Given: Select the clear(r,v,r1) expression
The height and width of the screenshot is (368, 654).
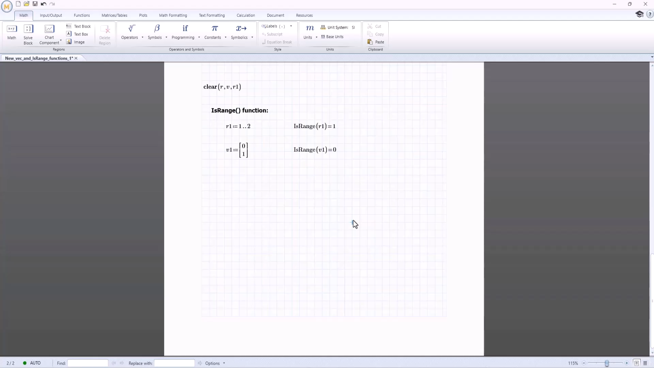Looking at the screenshot, I should click(x=222, y=87).
